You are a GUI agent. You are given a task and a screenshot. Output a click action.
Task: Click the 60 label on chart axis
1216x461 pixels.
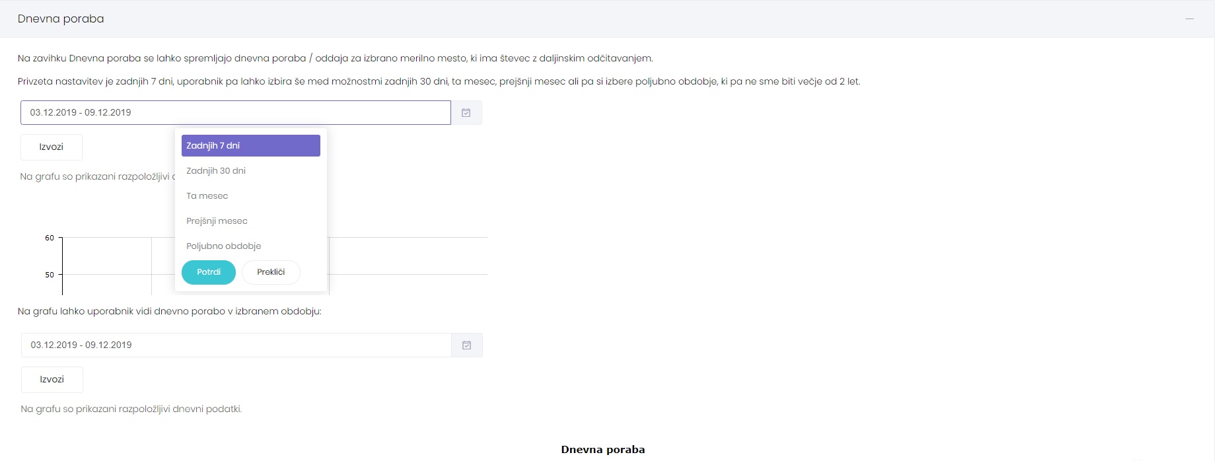tap(50, 238)
